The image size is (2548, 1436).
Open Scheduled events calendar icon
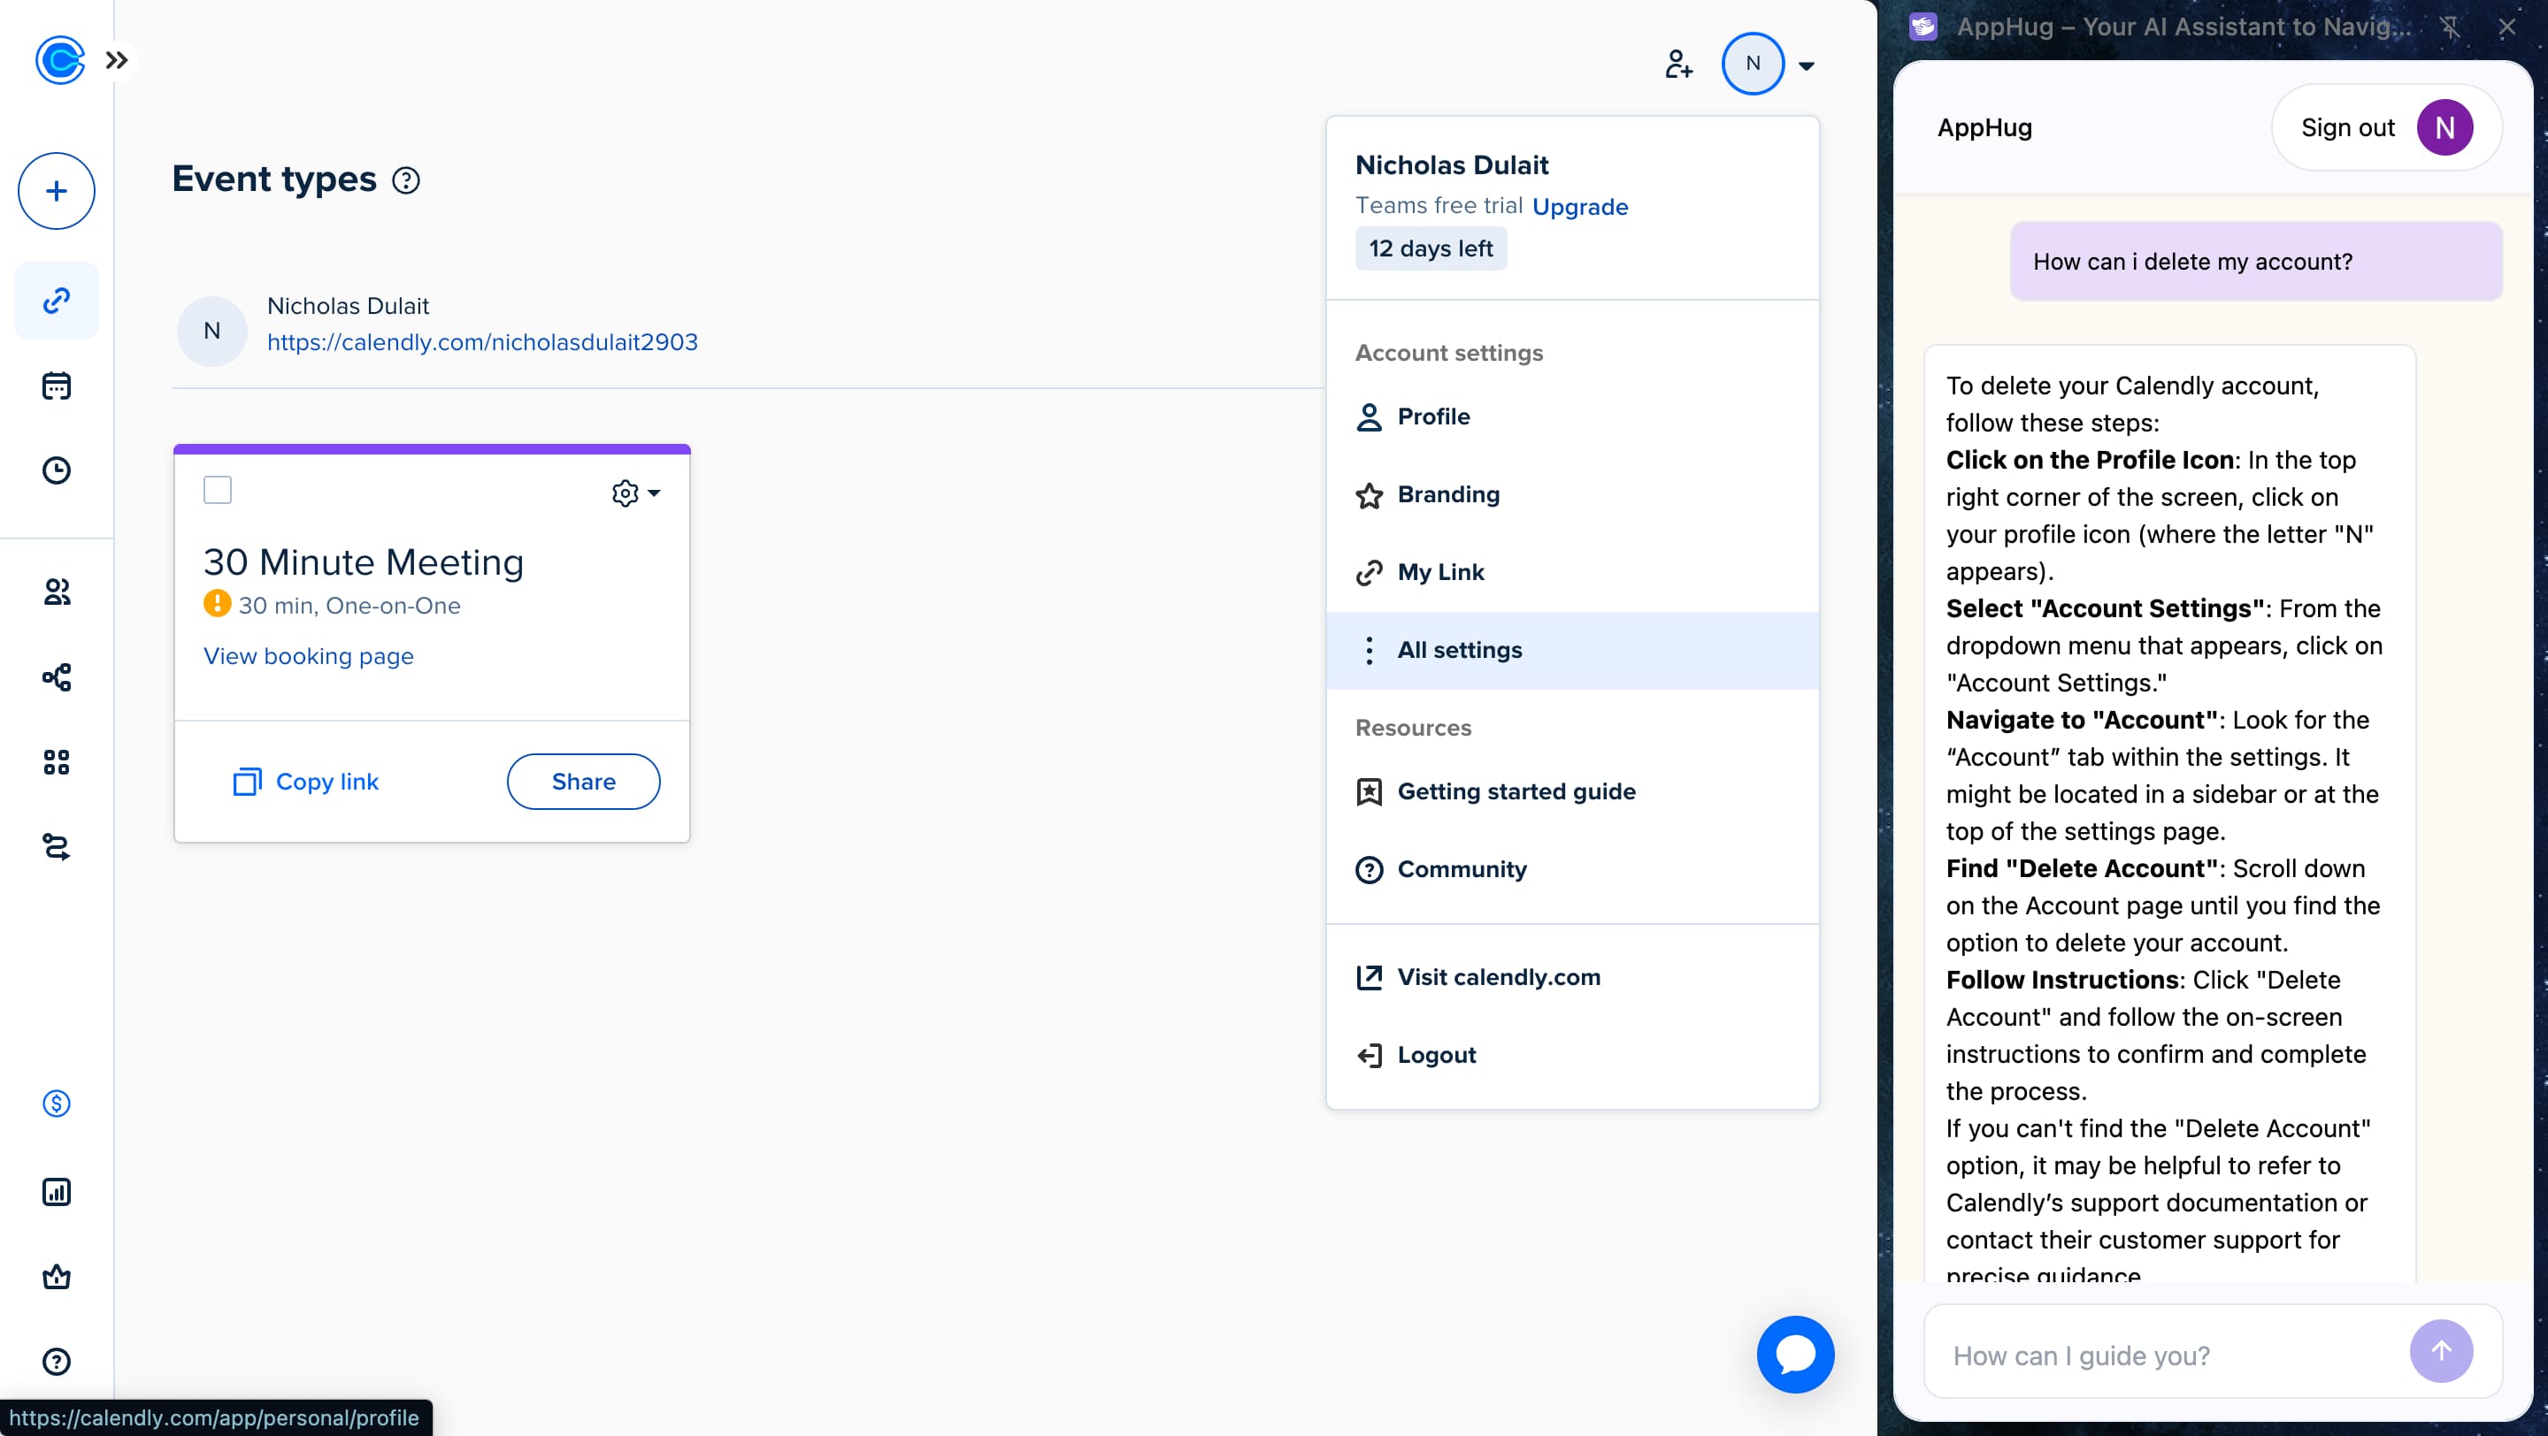click(x=57, y=386)
